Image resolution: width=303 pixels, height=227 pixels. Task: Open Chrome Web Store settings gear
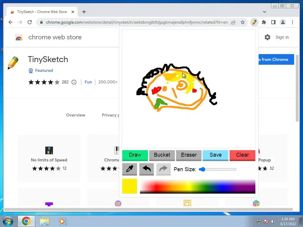[267, 37]
